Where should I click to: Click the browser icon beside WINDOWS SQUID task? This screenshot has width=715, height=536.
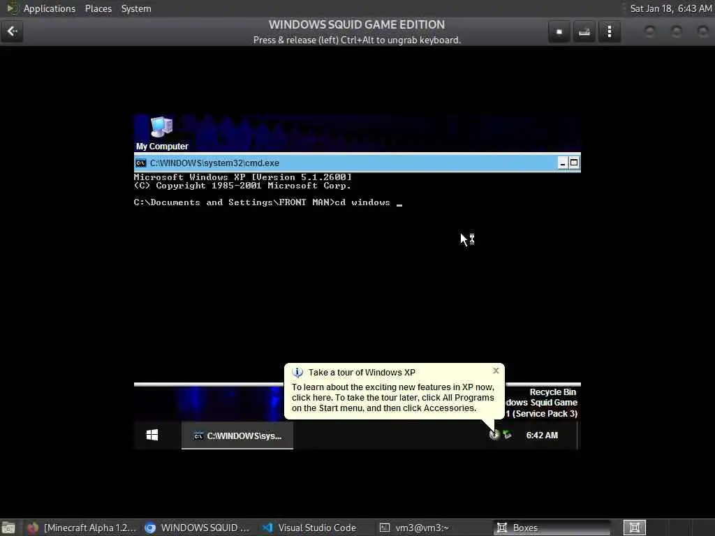point(149,528)
